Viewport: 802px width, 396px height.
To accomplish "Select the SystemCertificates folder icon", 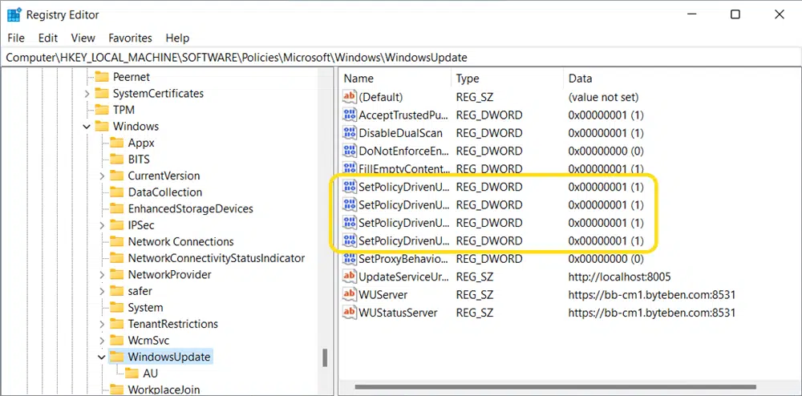I will (x=103, y=94).
